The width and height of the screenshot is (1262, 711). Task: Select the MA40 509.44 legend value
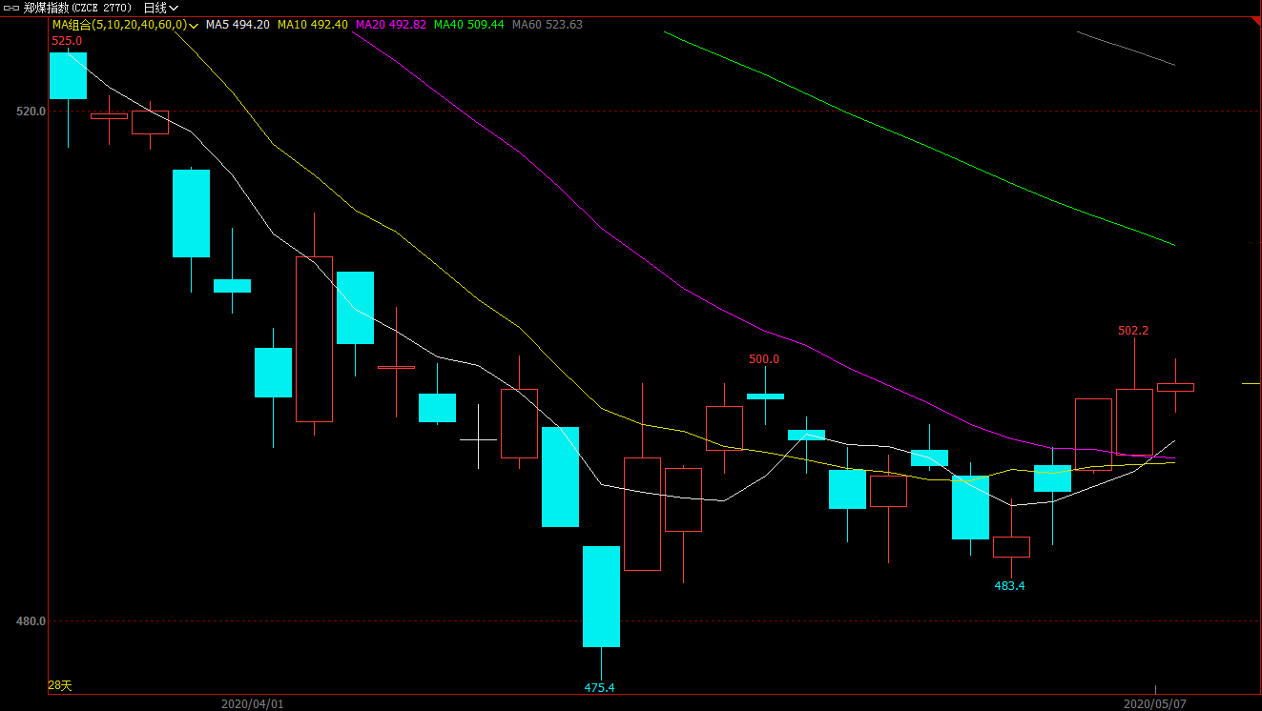[468, 25]
